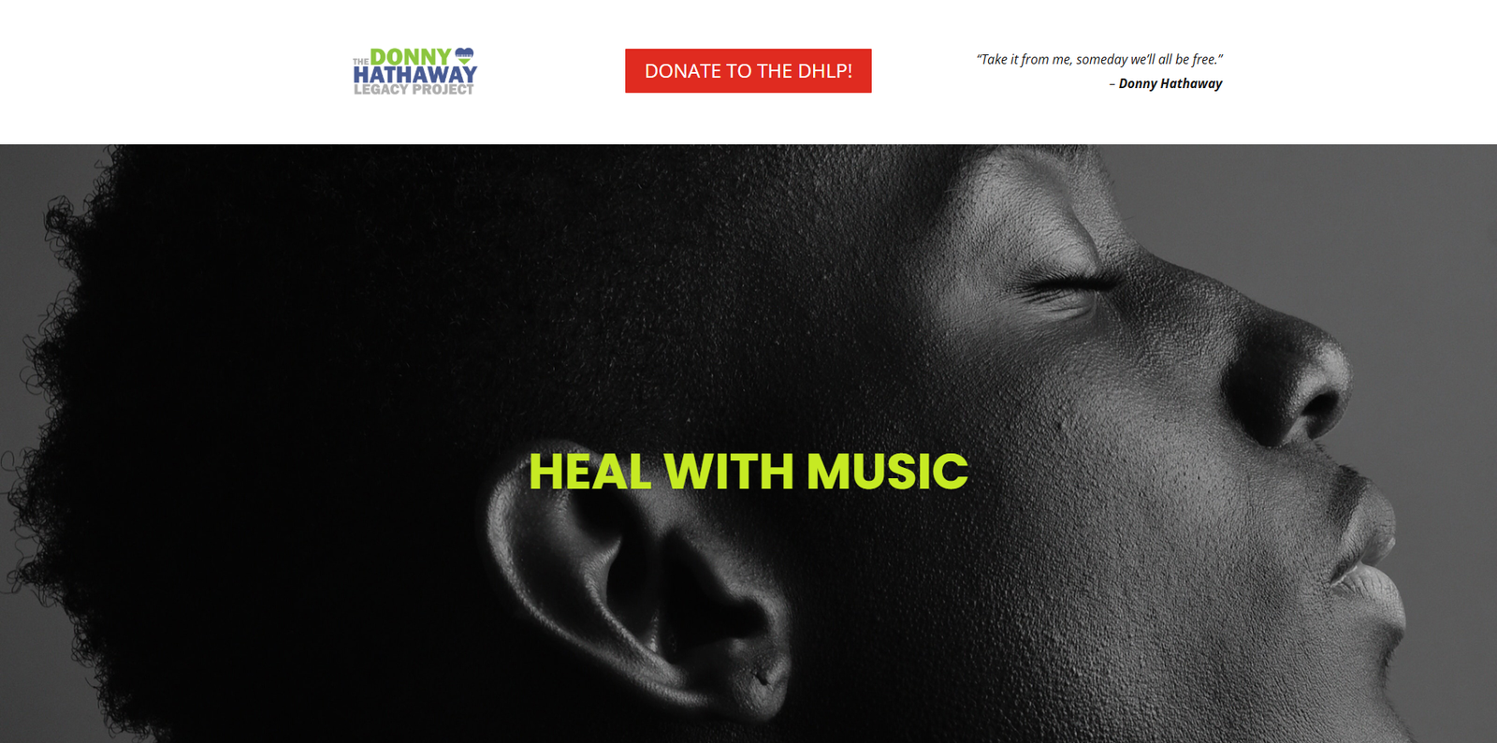This screenshot has height=743, width=1497.
Task: Click the DONATE TO THE DHLP! button
Action: (748, 71)
